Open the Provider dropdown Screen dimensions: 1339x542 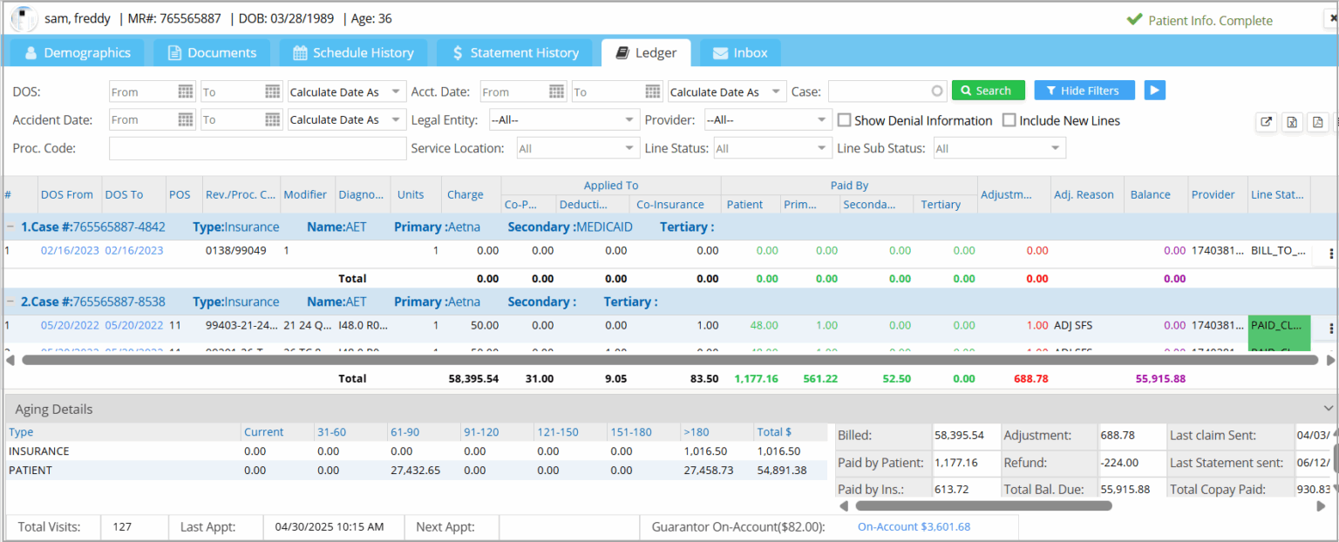point(767,119)
